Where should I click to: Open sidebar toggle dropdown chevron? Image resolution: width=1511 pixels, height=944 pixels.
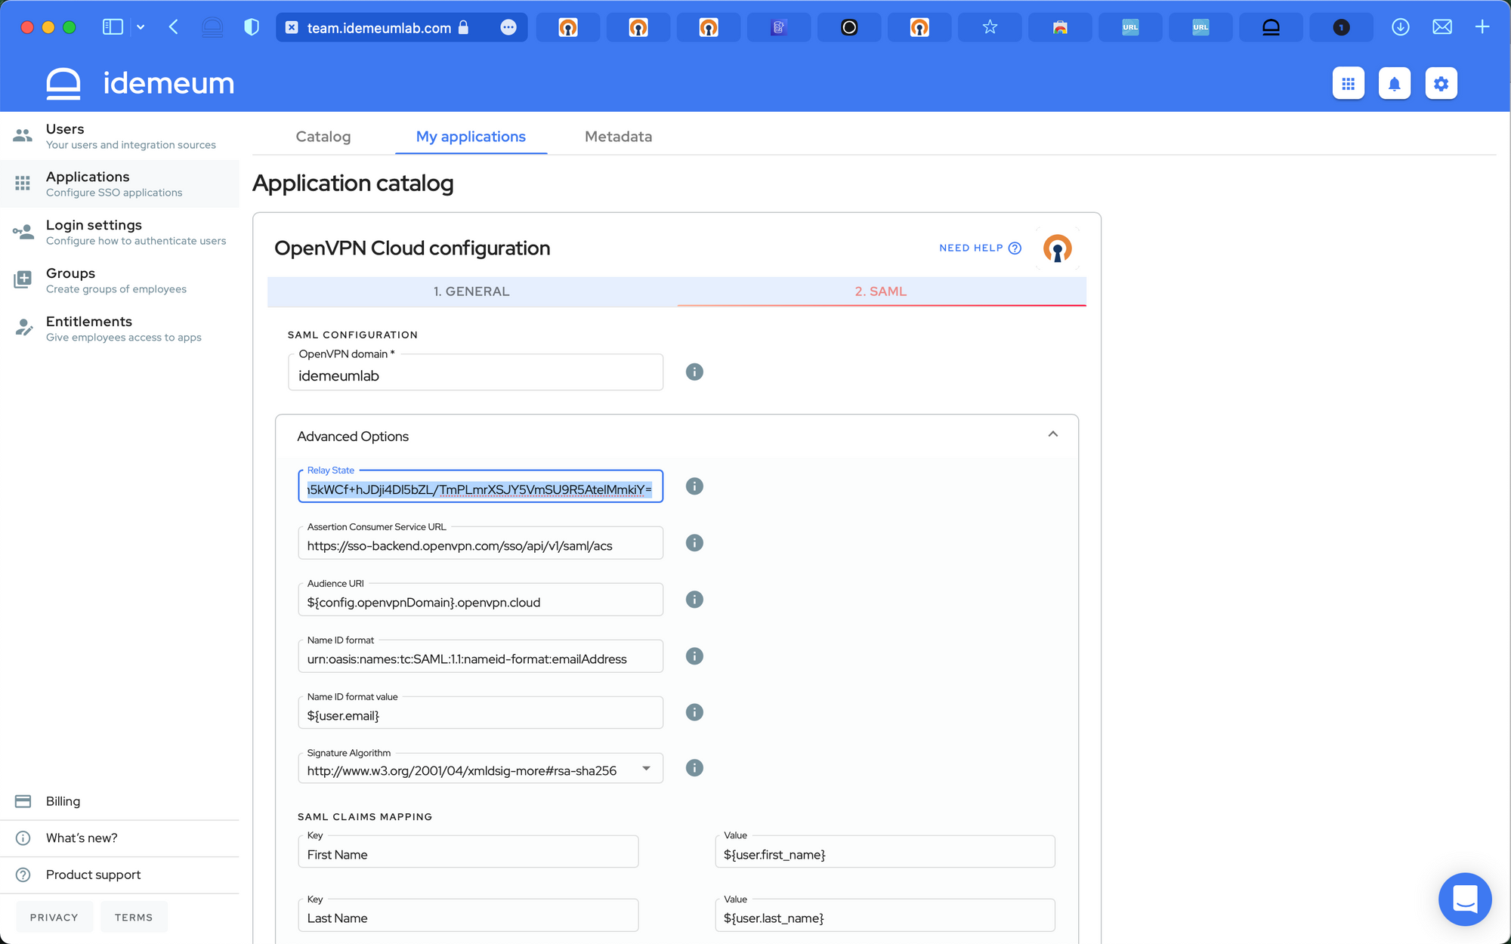pos(141,27)
